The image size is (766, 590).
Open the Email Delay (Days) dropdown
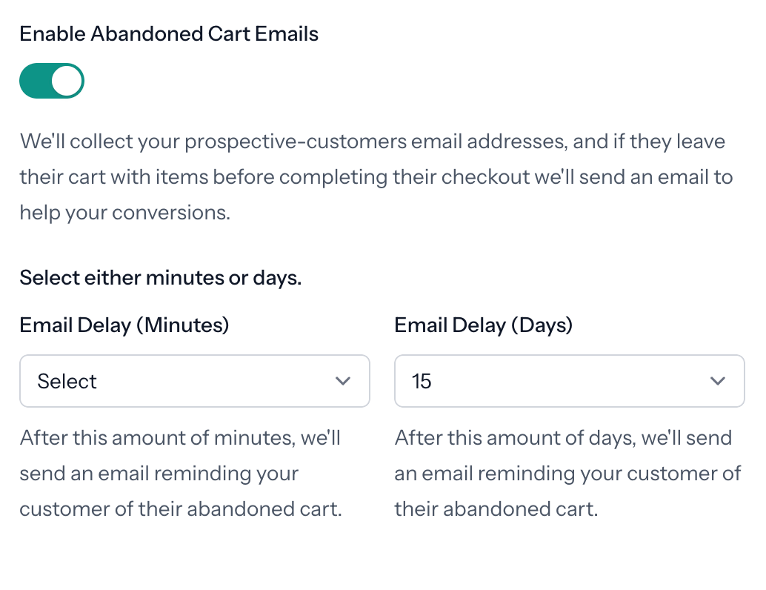[569, 381]
